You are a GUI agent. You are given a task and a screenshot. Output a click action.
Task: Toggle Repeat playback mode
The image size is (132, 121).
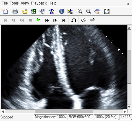[x=84, y=20]
